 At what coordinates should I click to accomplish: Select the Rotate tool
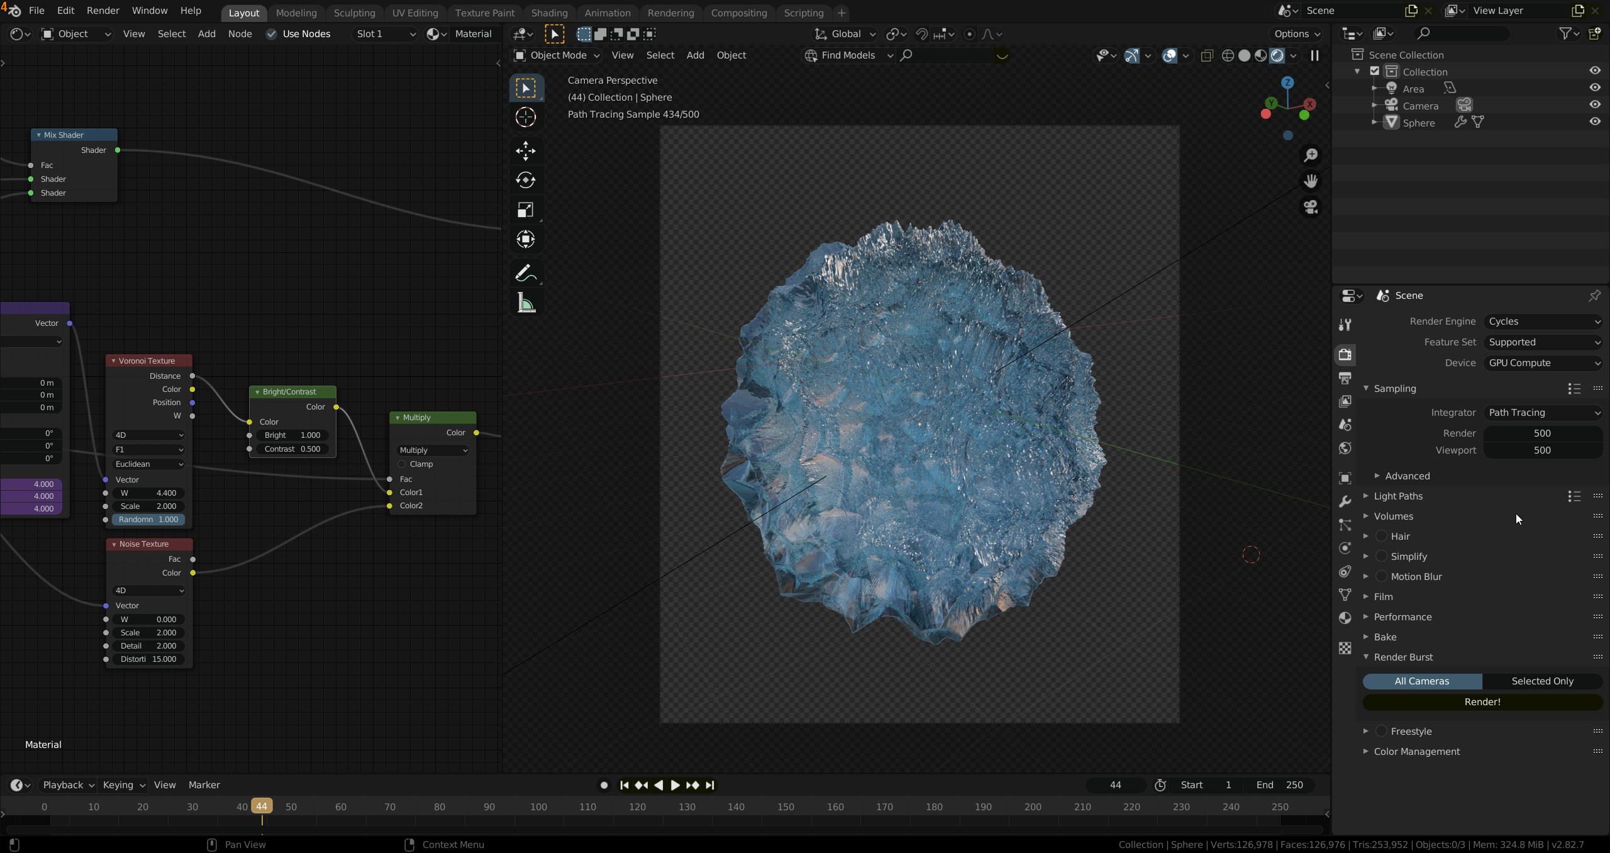tap(526, 181)
